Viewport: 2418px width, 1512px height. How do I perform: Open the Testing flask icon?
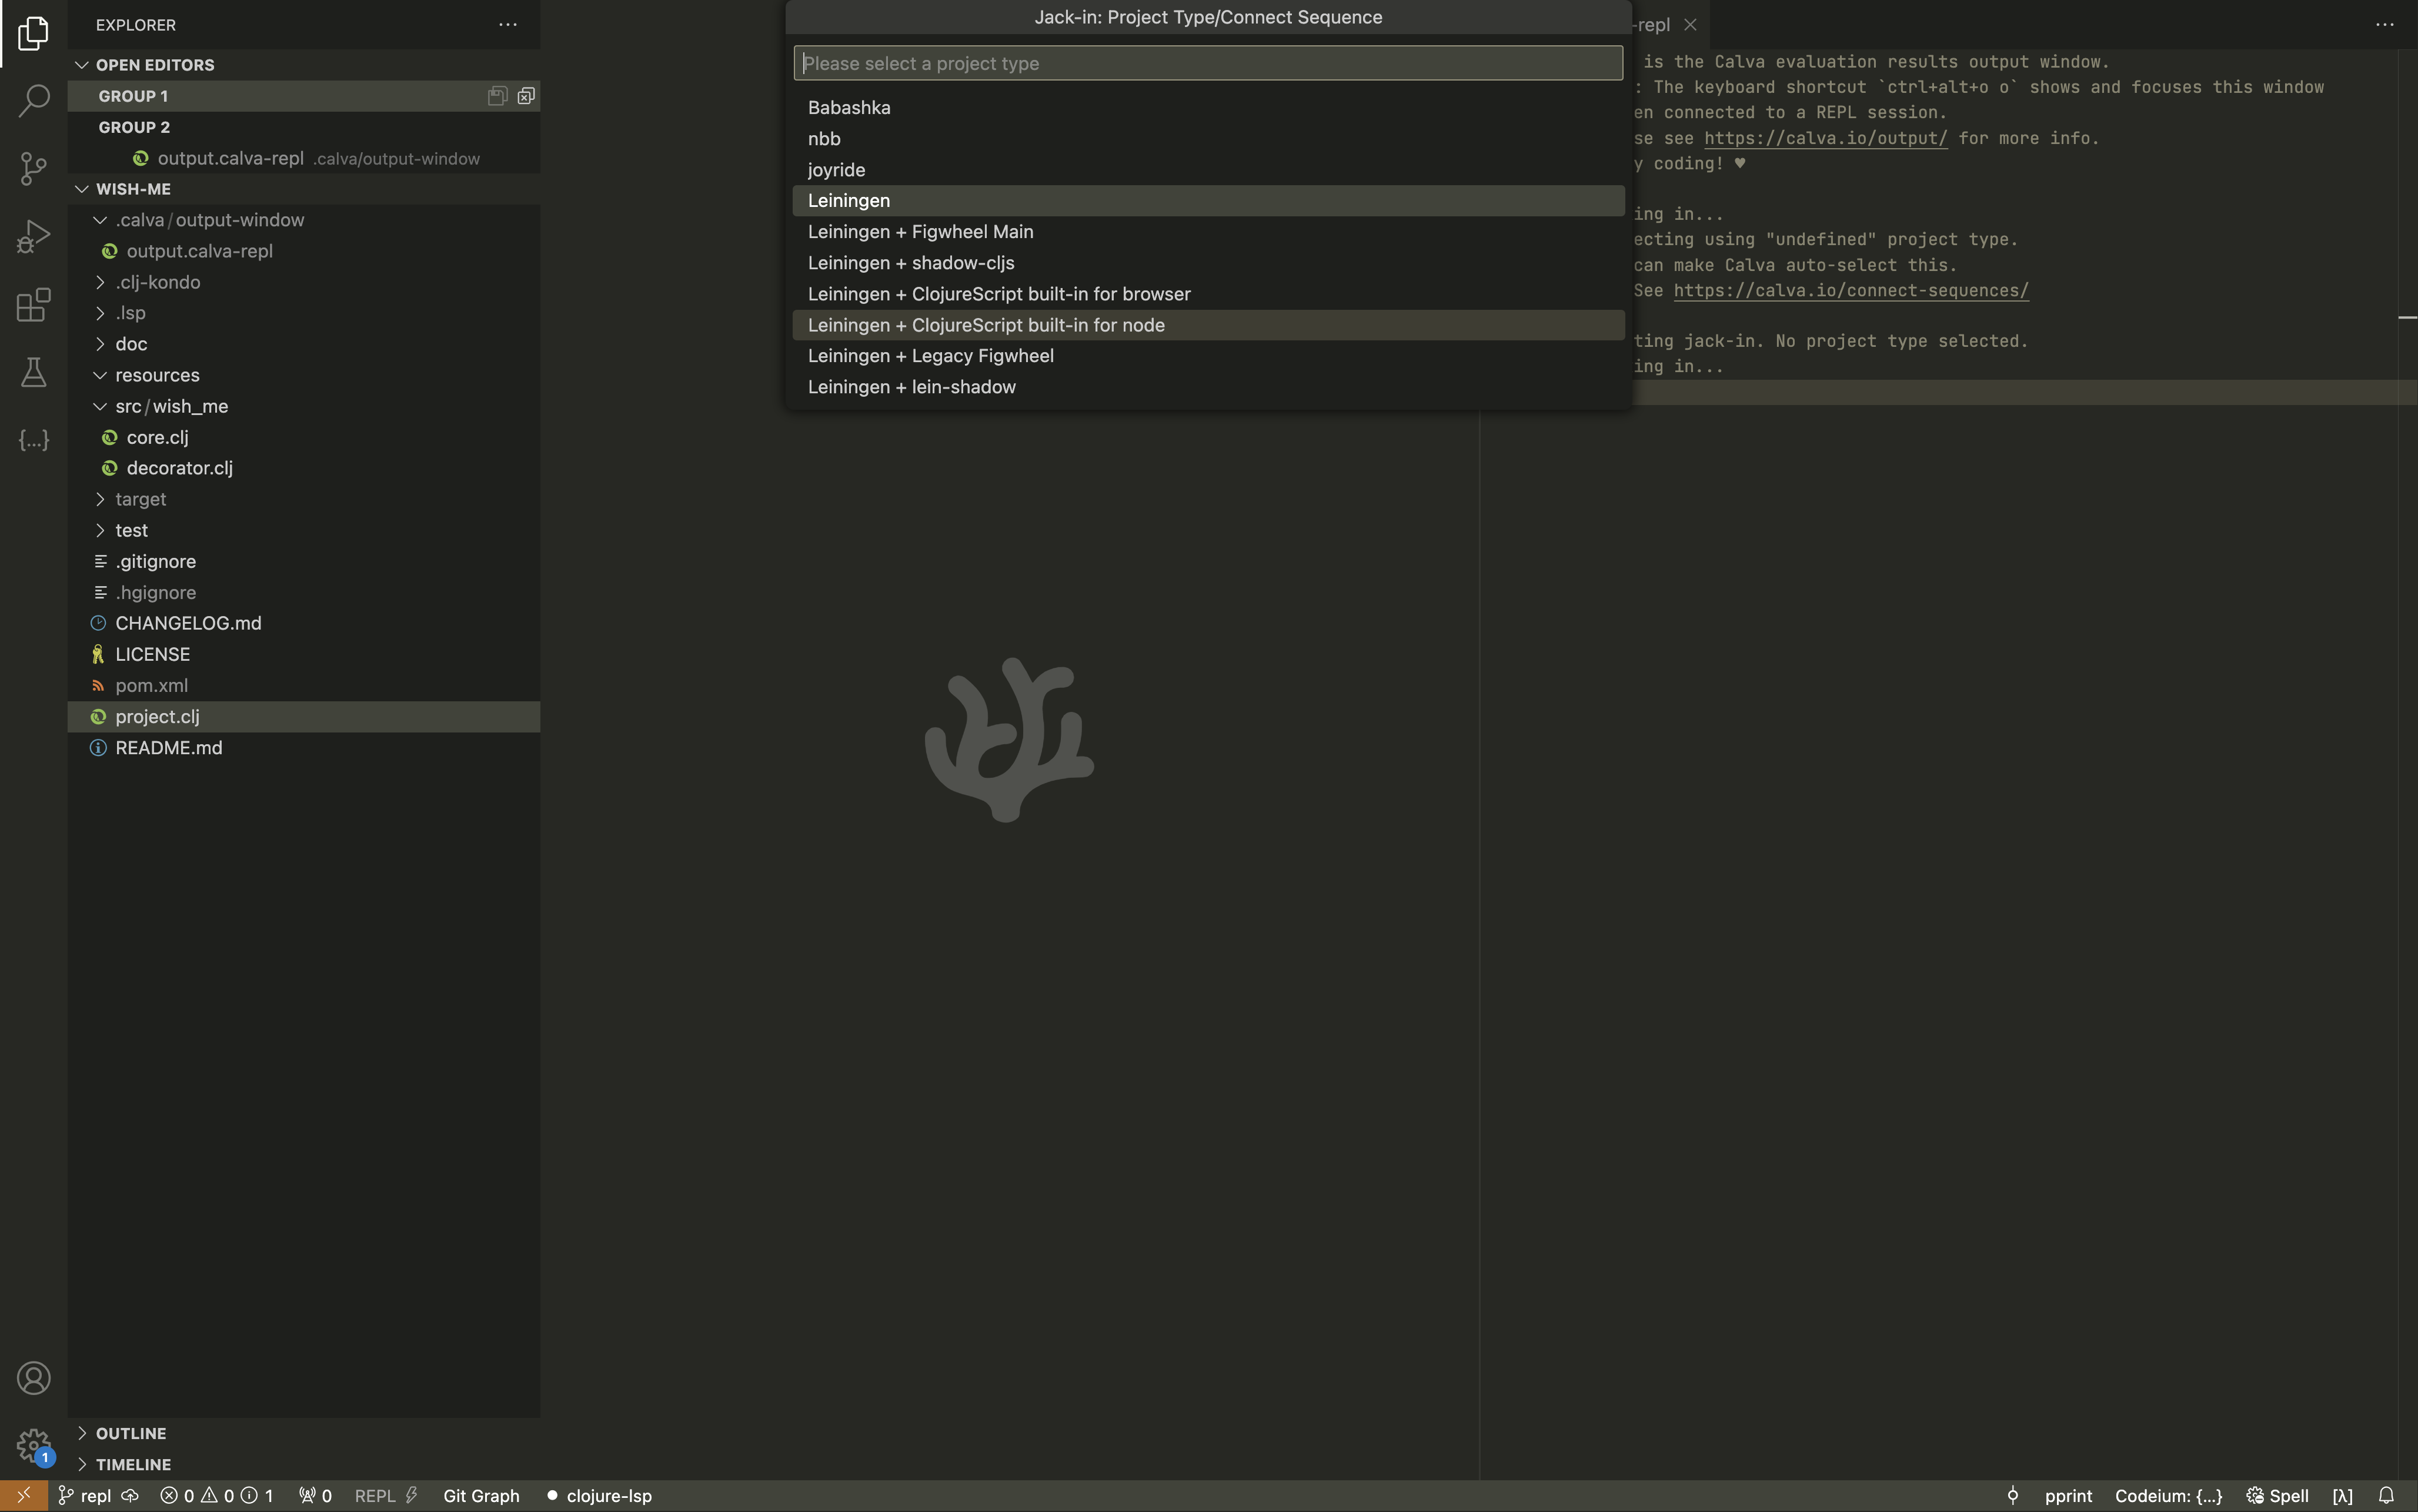click(x=33, y=372)
